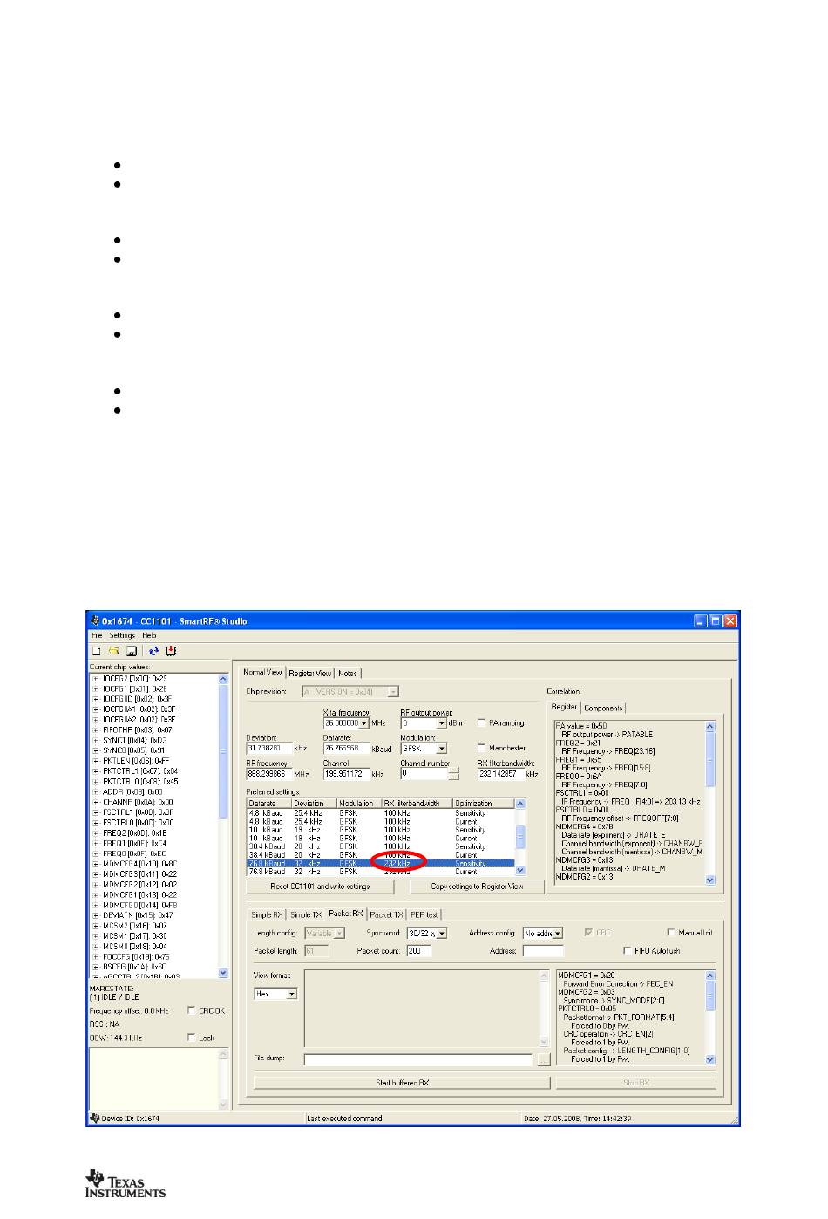The image size is (828, 1219).
Task: Click the file dump browse '...' button
Action: point(545,1059)
